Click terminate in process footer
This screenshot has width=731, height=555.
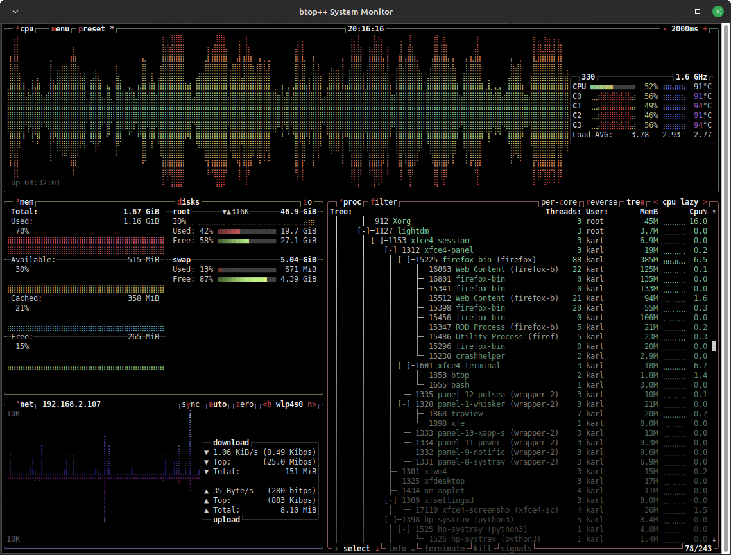[445, 549]
